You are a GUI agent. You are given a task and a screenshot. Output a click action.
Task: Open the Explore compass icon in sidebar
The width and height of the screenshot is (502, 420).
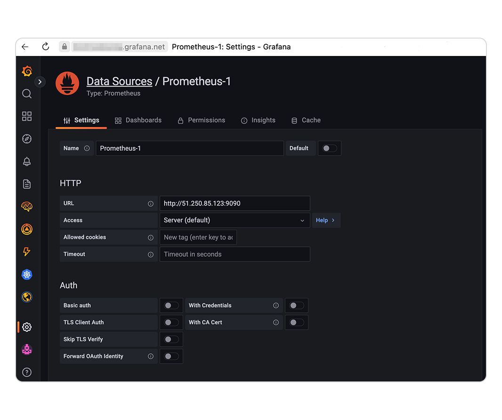click(x=27, y=139)
